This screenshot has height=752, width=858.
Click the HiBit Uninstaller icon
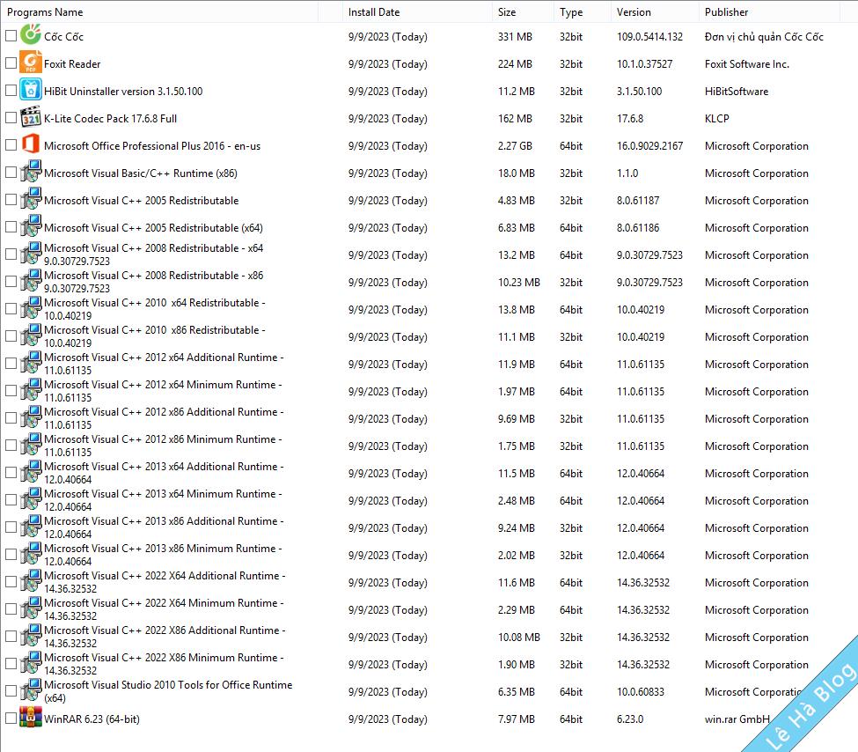coord(31,90)
